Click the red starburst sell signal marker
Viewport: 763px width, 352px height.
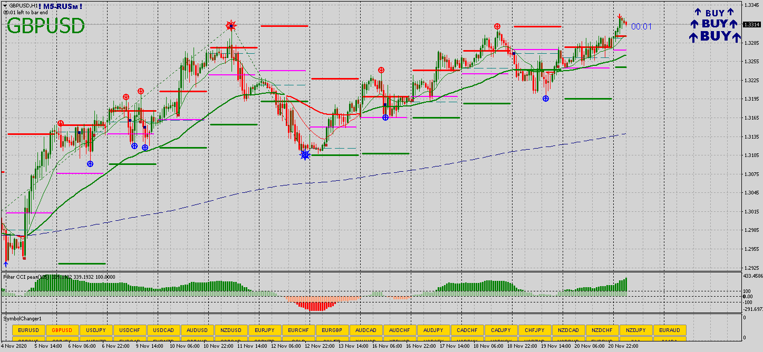point(230,25)
